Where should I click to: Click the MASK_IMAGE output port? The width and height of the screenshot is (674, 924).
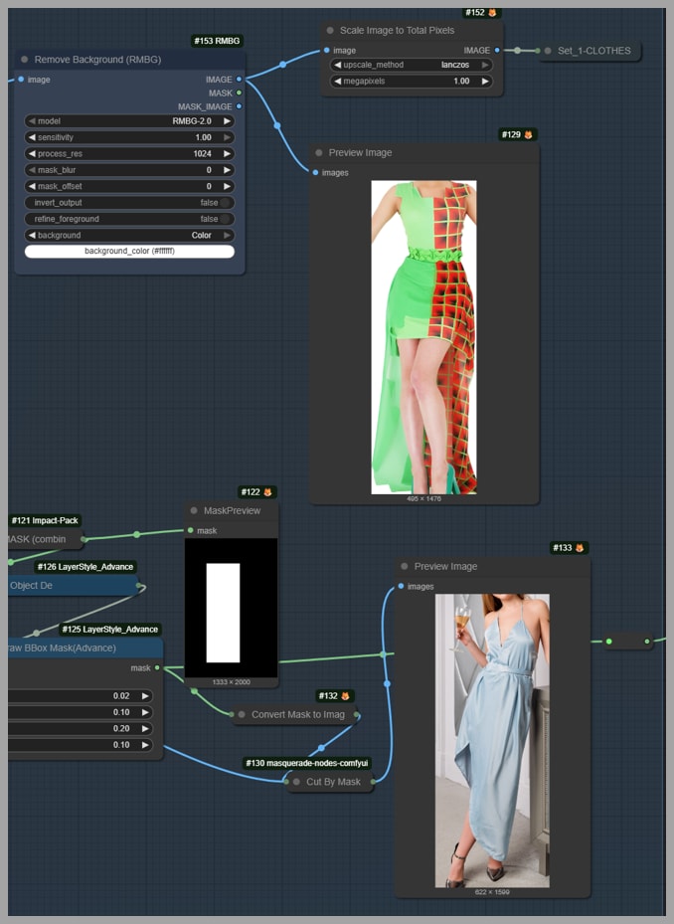(239, 106)
